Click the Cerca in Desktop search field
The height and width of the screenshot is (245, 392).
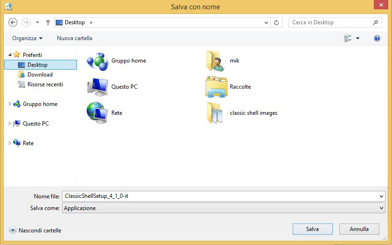pyautogui.click(x=335, y=22)
